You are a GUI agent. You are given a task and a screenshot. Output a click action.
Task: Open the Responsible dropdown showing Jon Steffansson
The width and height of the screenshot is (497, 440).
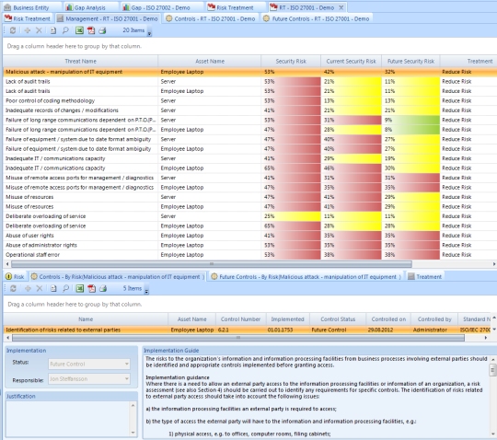click(x=89, y=379)
